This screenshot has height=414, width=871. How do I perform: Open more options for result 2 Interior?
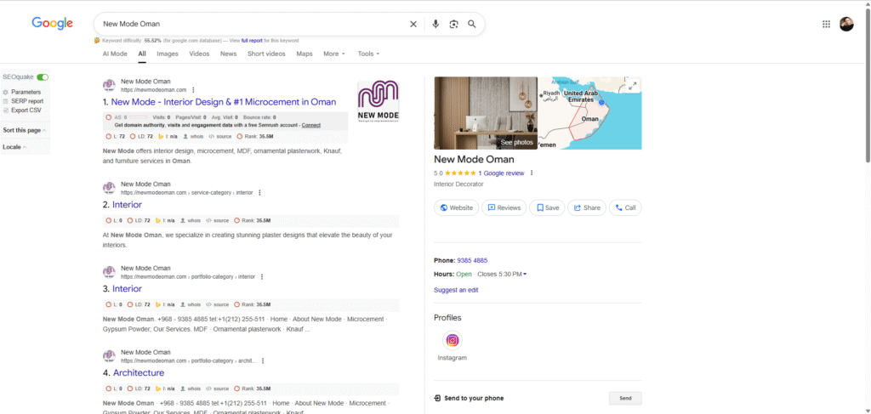[x=259, y=193]
